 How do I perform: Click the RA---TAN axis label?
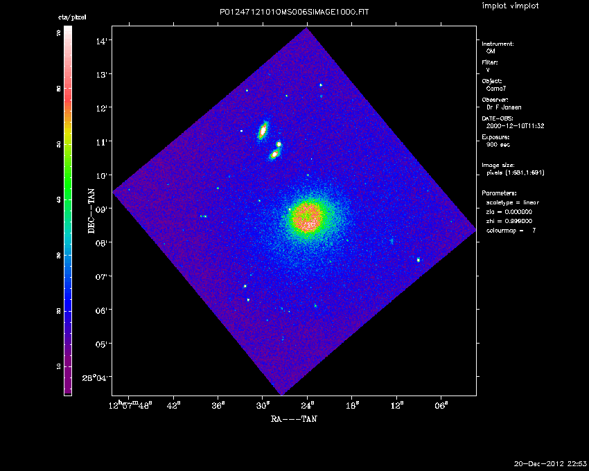pos(294,418)
